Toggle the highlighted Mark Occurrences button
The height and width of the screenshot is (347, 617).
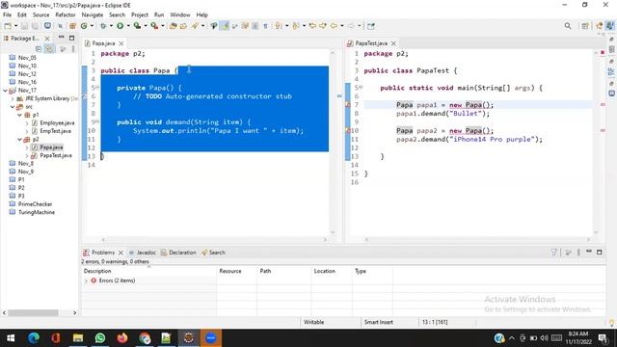(225, 26)
